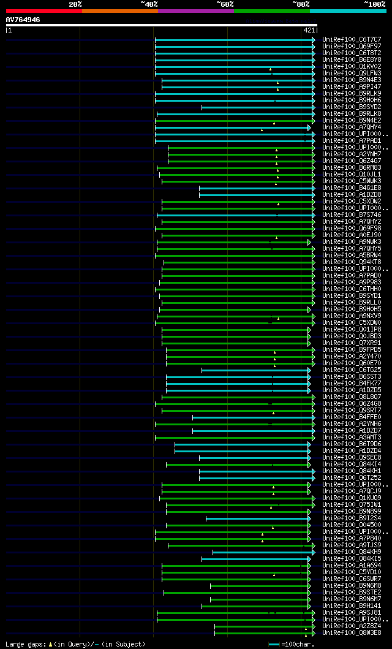The image size is (392, 649).
Task: Select label UniRef100_B9N4E3
Action: tap(352, 80)
